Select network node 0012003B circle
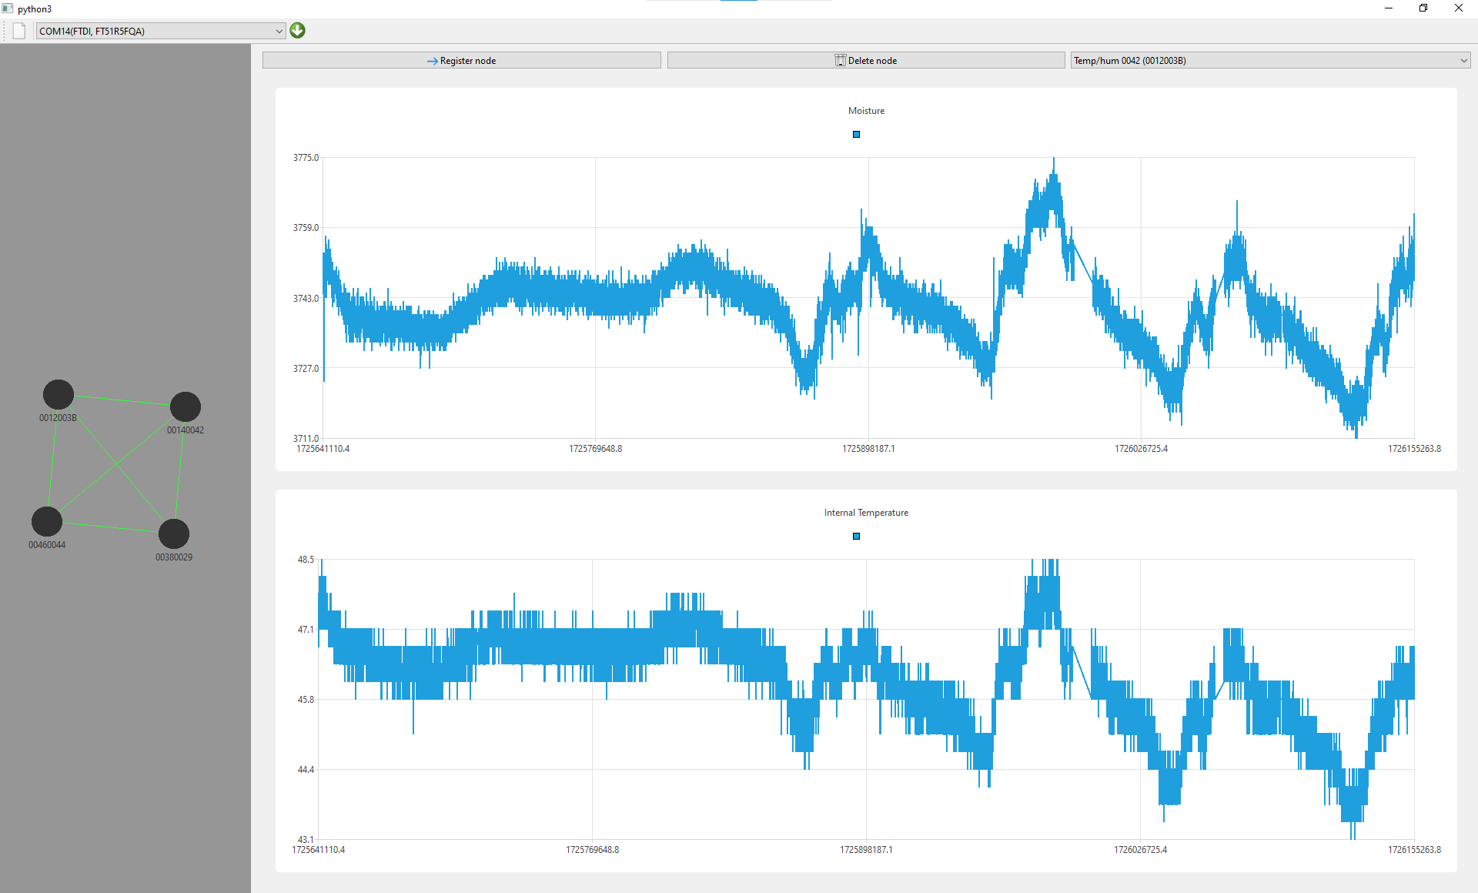This screenshot has height=893, width=1478. coord(59,395)
